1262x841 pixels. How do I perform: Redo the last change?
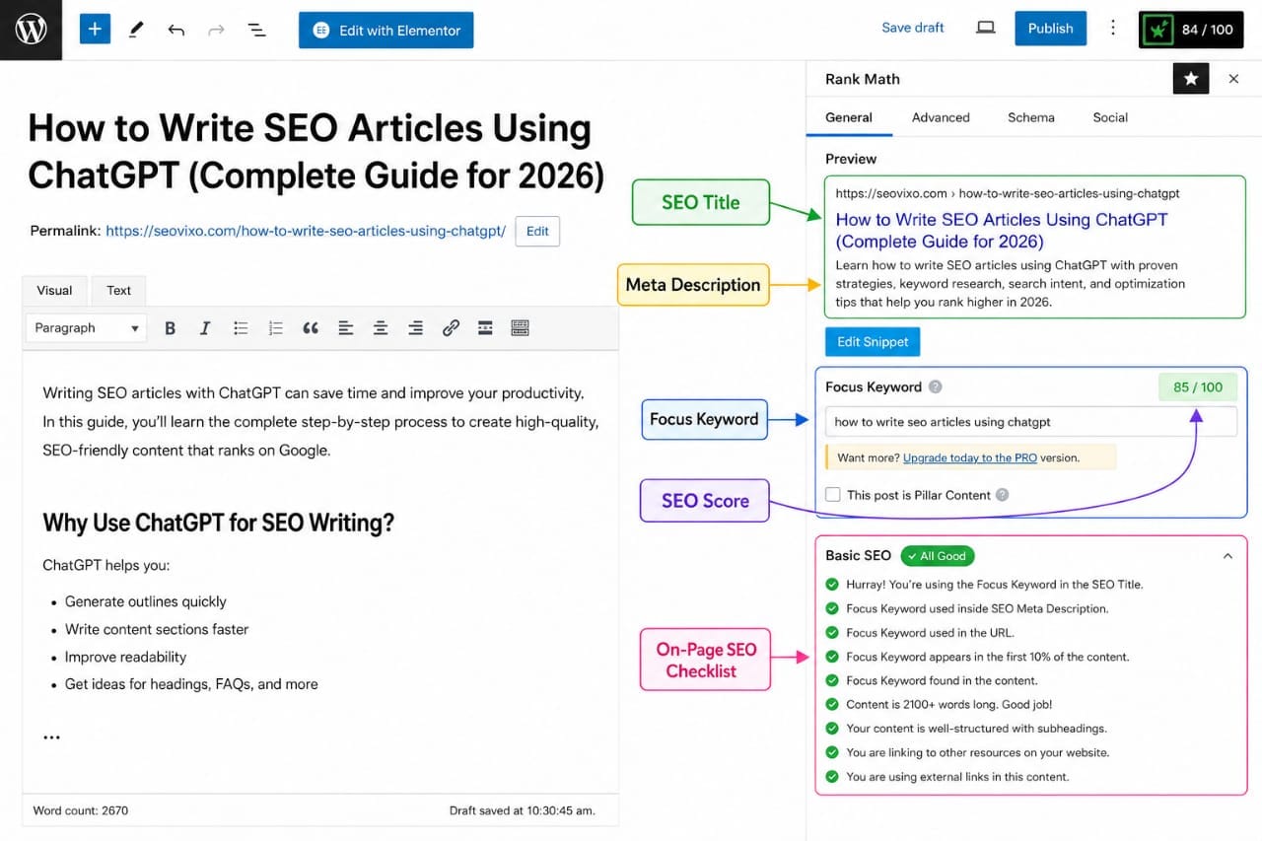(216, 30)
